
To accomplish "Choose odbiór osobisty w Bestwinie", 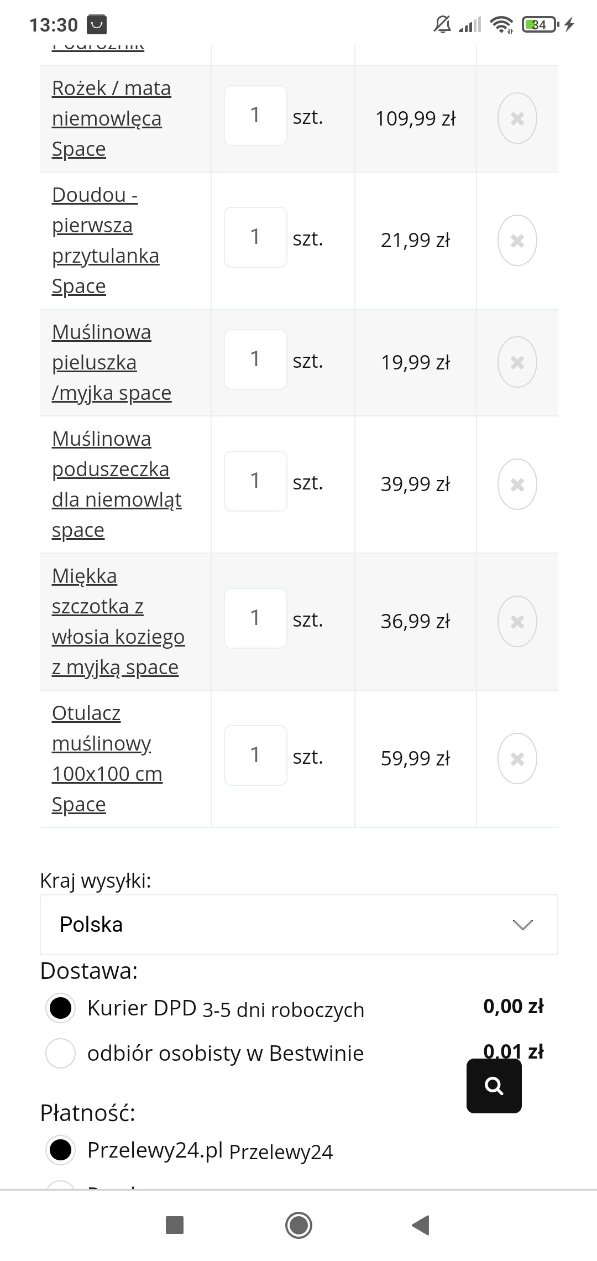I will click(x=60, y=1053).
